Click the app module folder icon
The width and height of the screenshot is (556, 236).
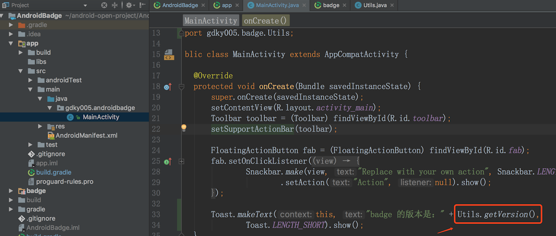22,44
